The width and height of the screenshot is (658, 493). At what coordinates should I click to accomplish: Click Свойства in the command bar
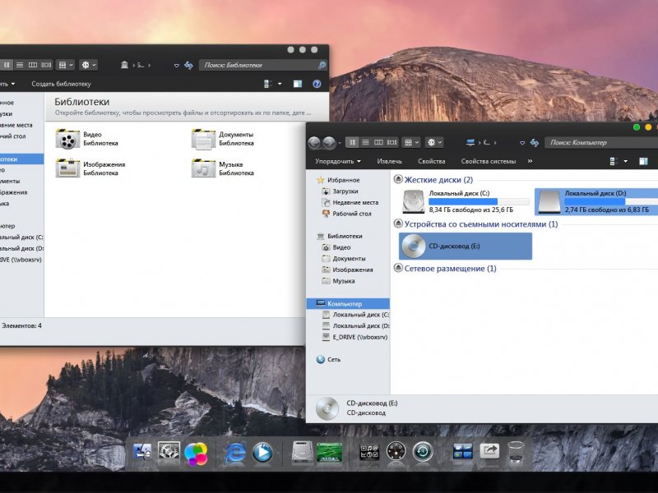[431, 161]
